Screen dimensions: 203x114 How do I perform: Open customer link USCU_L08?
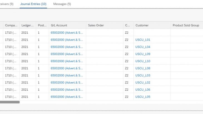[143, 68]
